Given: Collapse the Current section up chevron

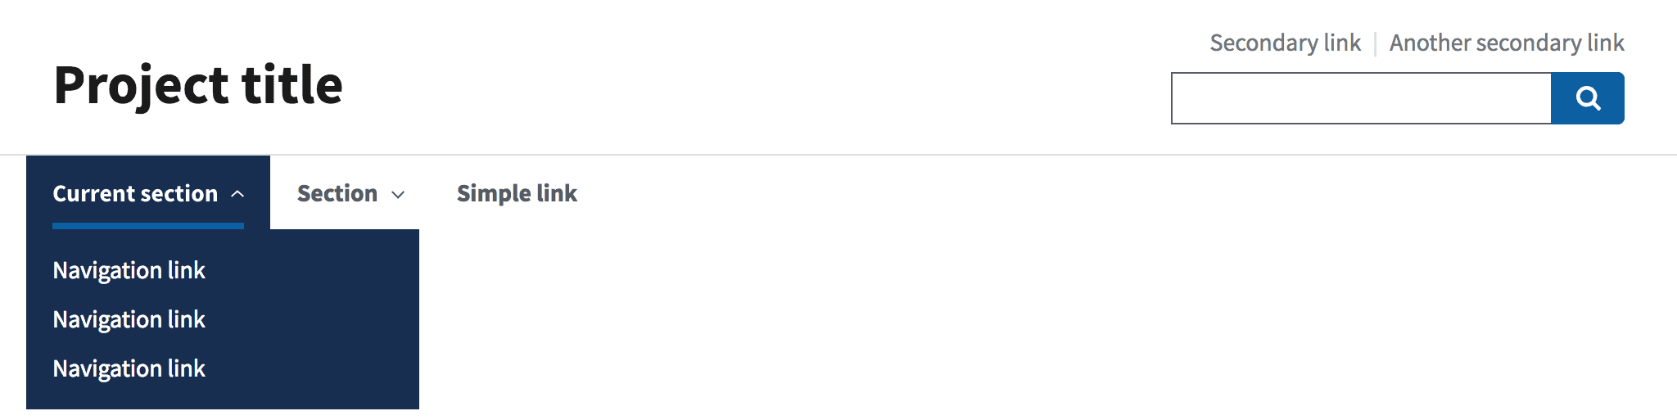Looking at the screenshot, I should [237, 194].
